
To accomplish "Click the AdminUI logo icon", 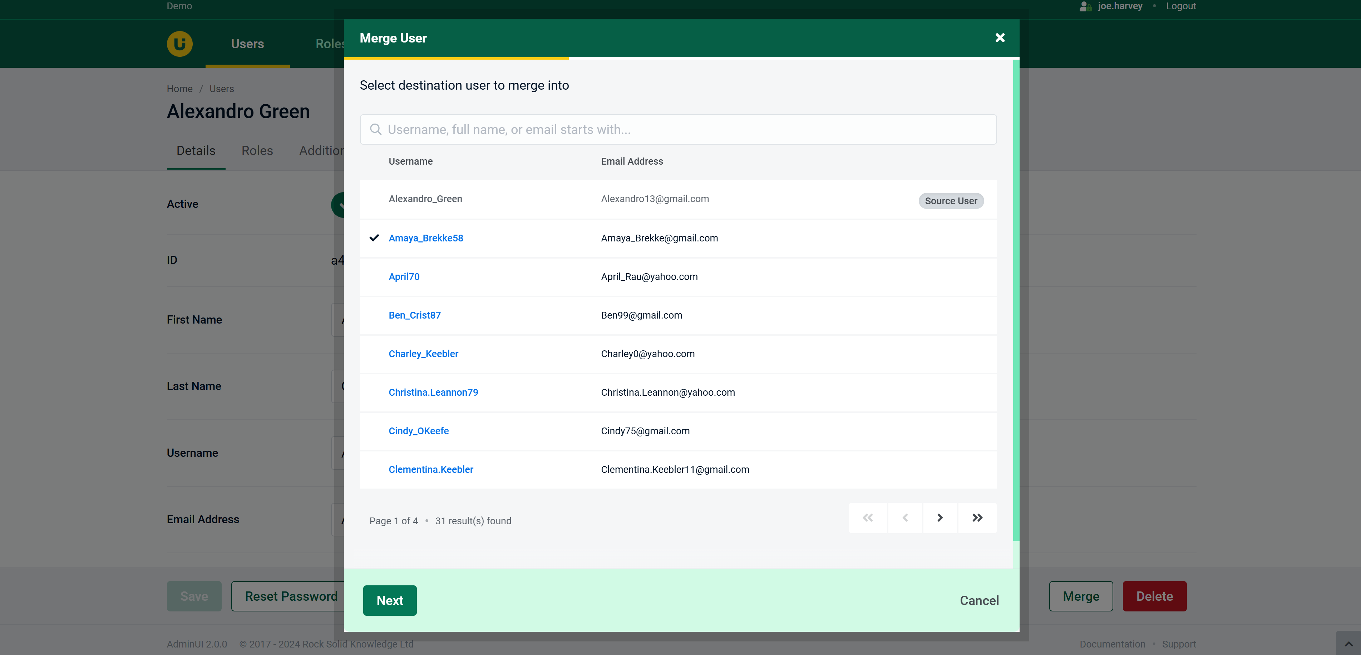I will pos(179,44).
